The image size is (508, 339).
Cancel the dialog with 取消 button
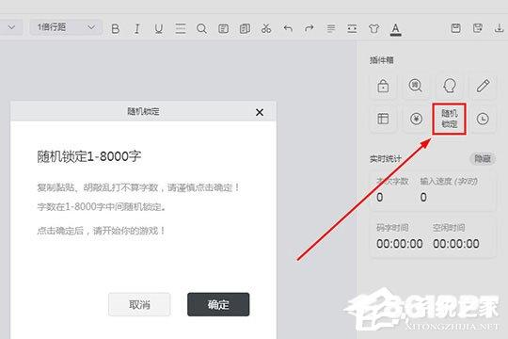[x=139, y=304]
